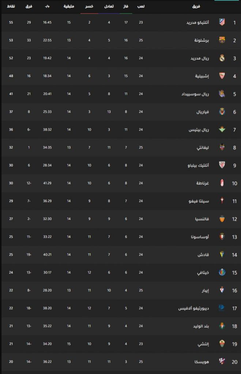
Task: Click the Real Madrid club crest
Action: [x=222, y=58]
